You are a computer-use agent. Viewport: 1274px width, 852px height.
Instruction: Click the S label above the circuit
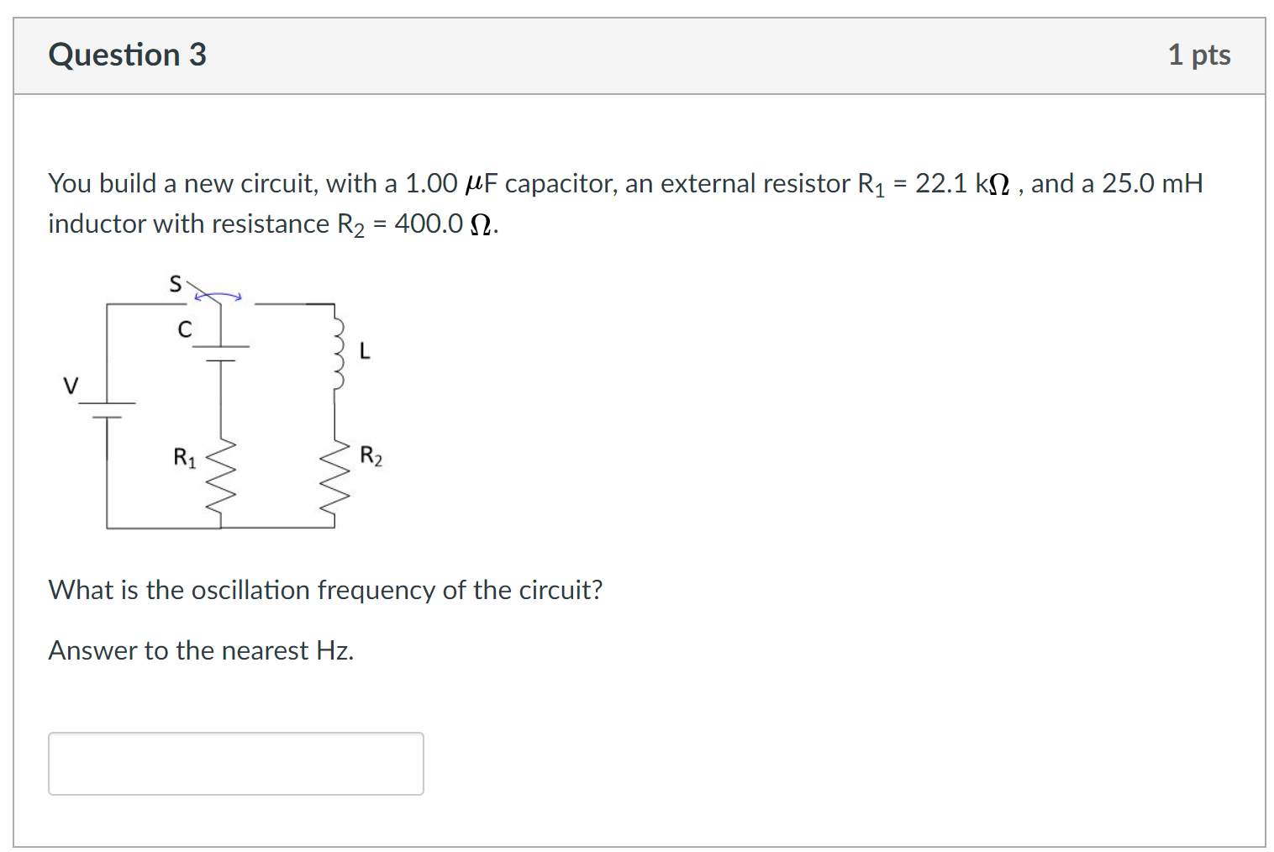(x=175, y=283)
